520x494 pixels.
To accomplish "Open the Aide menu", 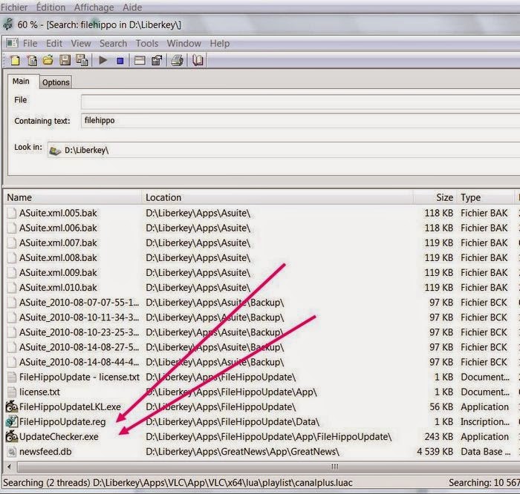I will point(132,7).
